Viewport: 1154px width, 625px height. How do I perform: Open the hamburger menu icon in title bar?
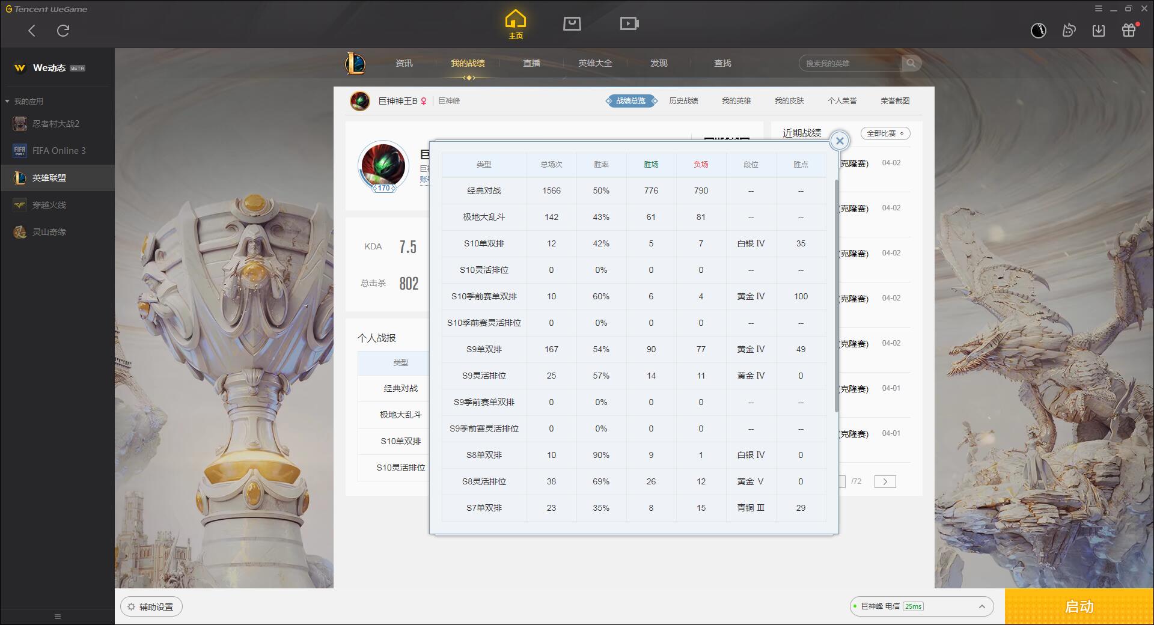click(x=1099, y=8)
